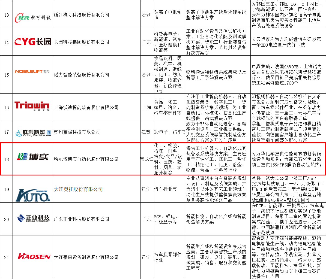Select the 广东 province cell for 长园科技集团
326x279 pixels.
147,42
